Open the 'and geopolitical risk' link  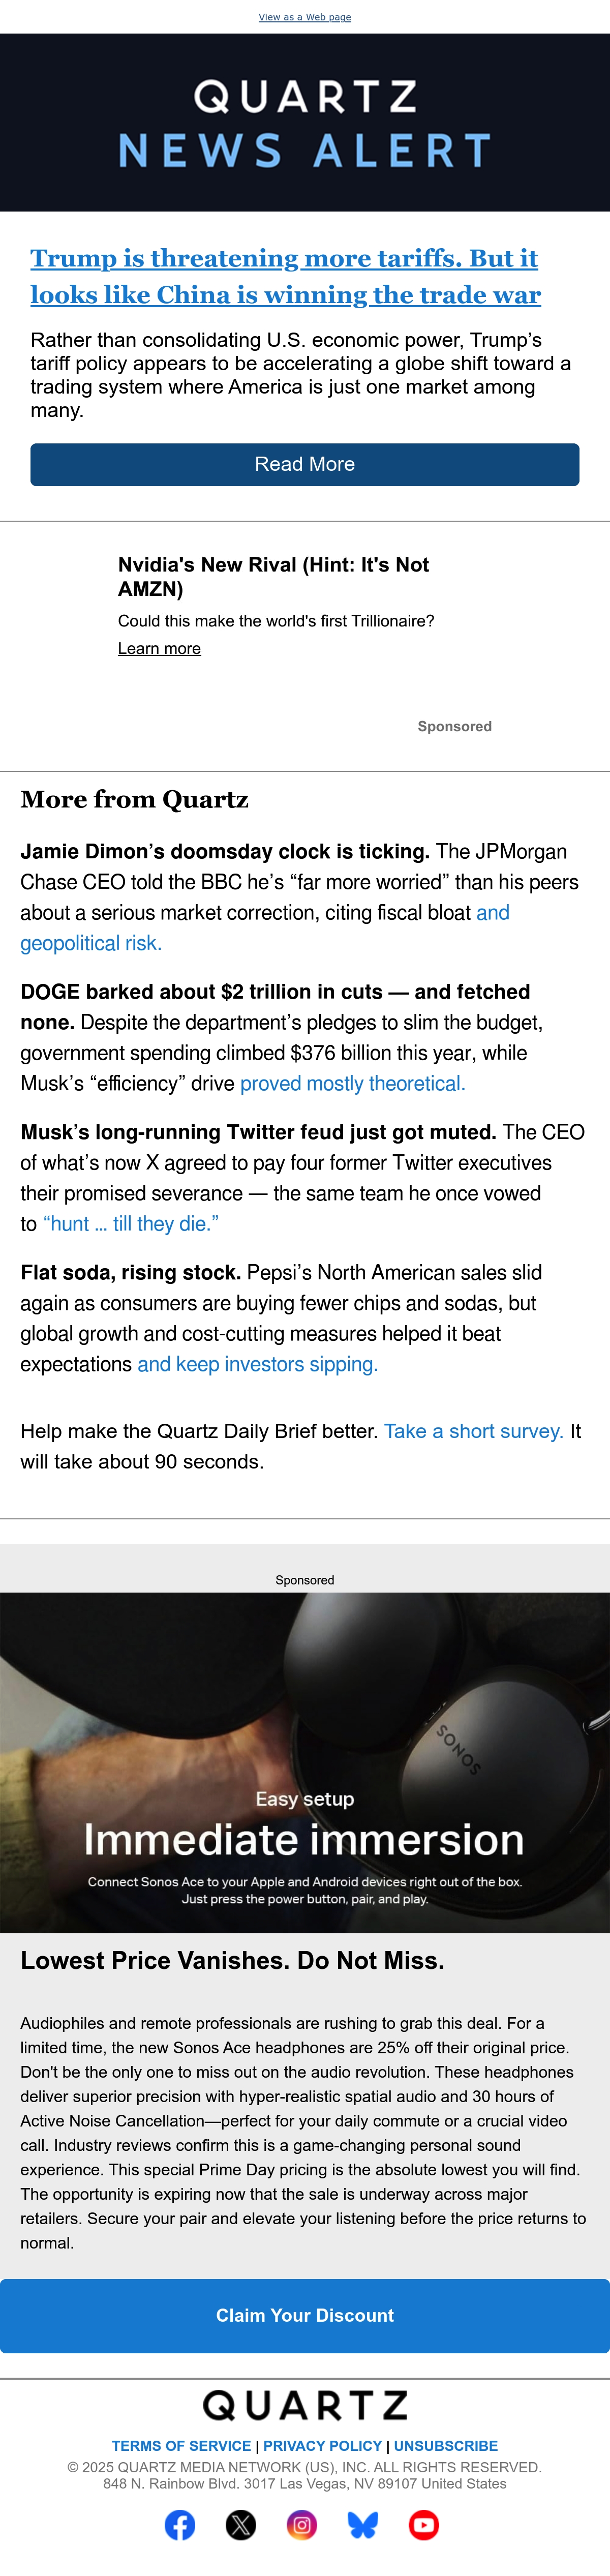[x=265, y=927]
